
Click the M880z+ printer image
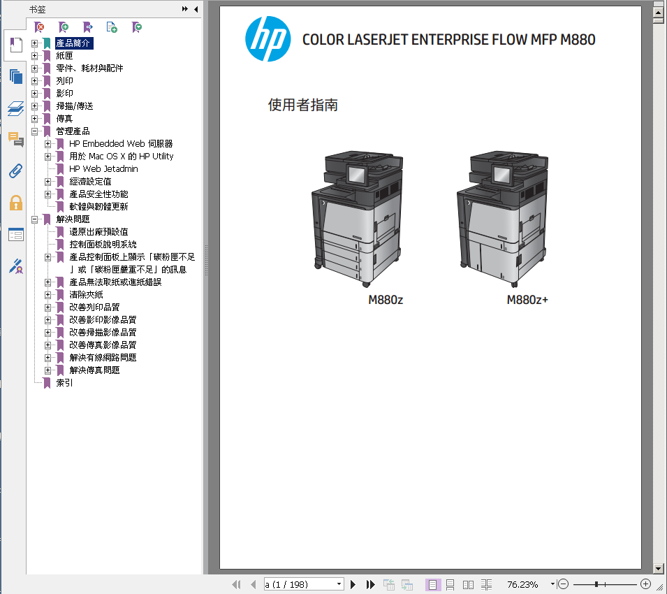point(502,218)
